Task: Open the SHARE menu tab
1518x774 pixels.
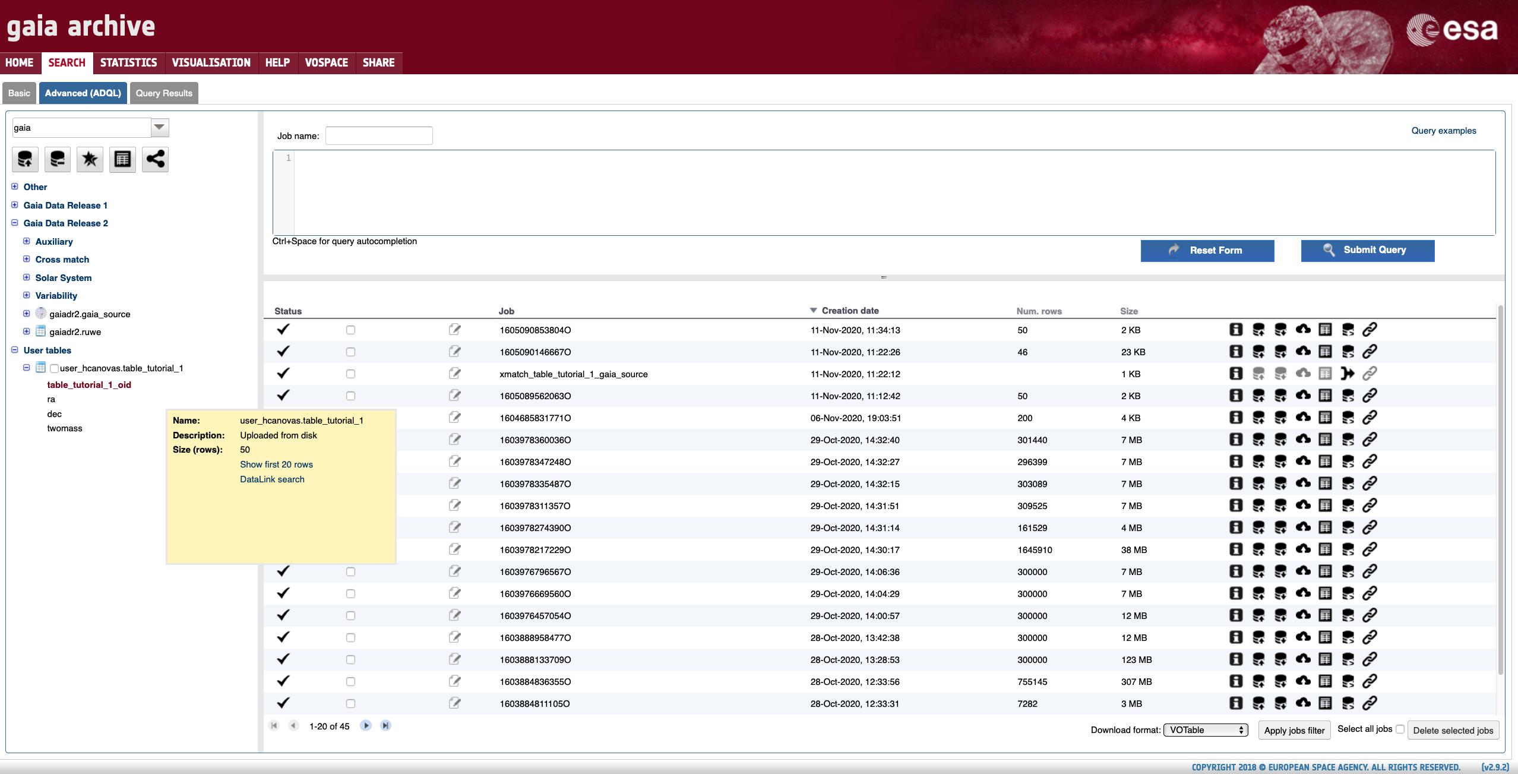Action: coord(379,63)
